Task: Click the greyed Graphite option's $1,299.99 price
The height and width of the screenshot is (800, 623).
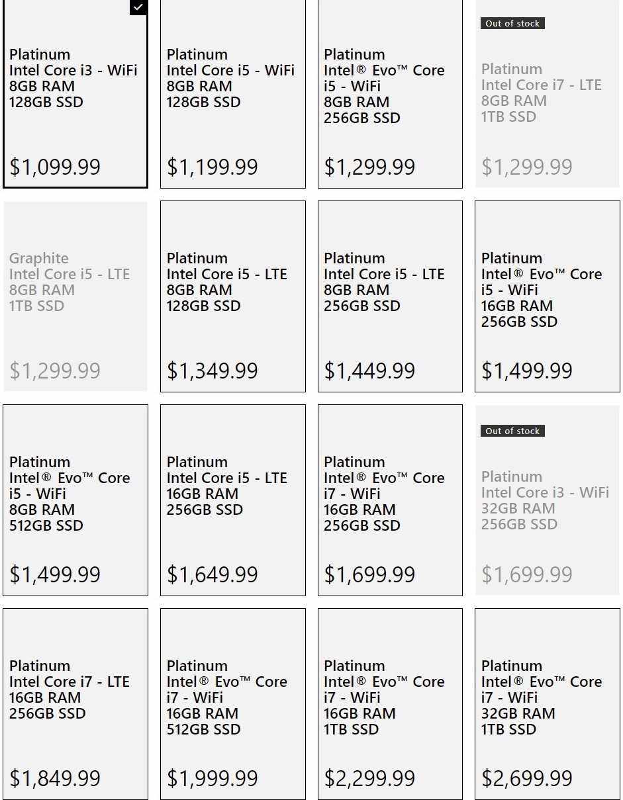Action: tap(55, 371)
